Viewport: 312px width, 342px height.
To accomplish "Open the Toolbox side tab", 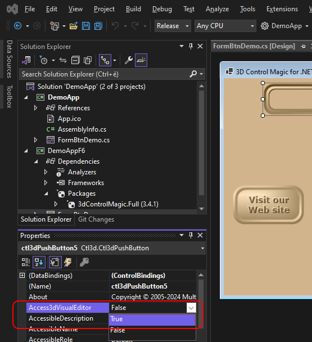I will (9, 97).
